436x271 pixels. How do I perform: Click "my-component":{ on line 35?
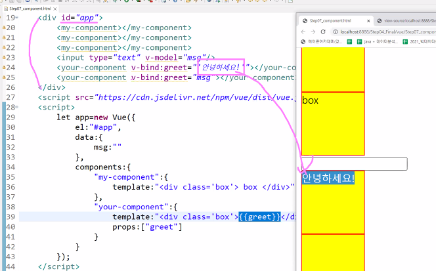tap(131, 177)
